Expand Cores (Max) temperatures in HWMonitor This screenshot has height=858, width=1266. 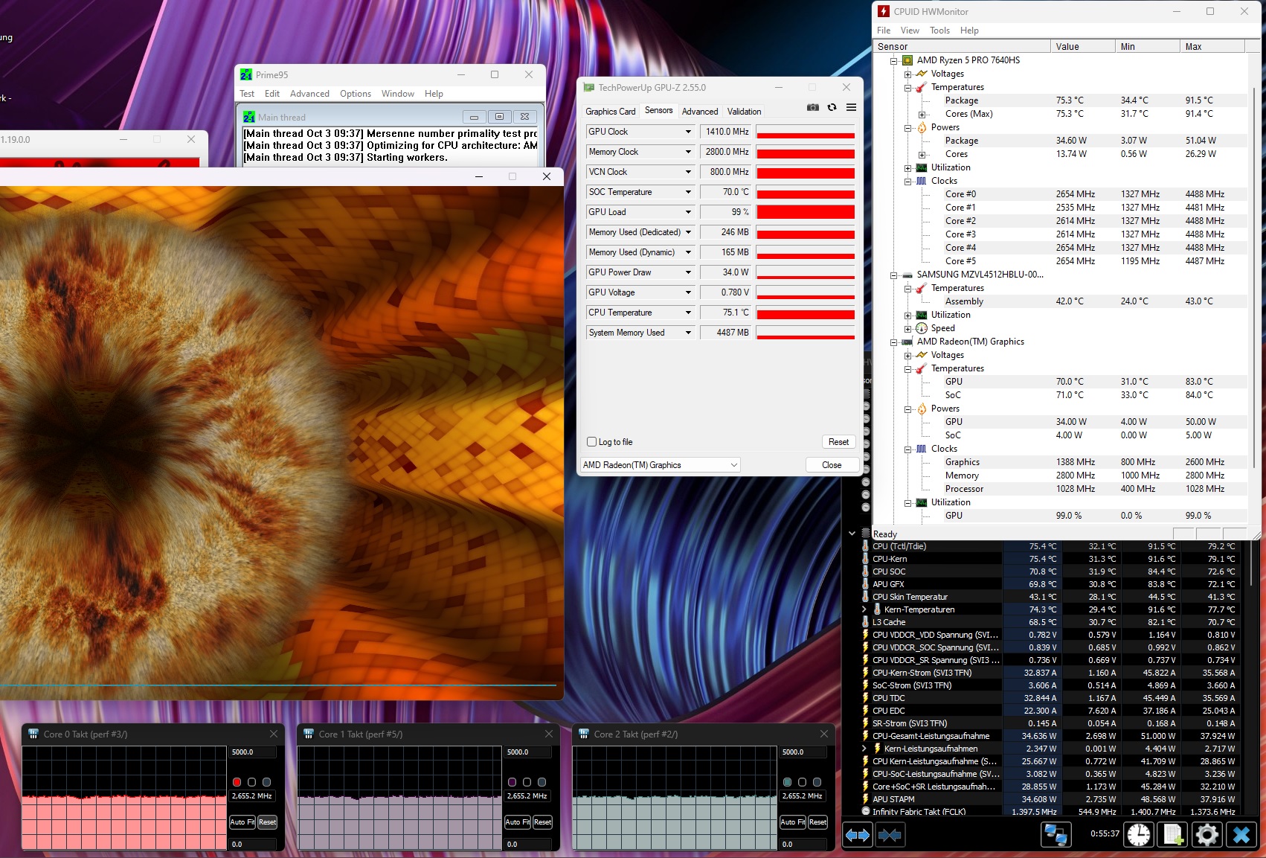922,115
